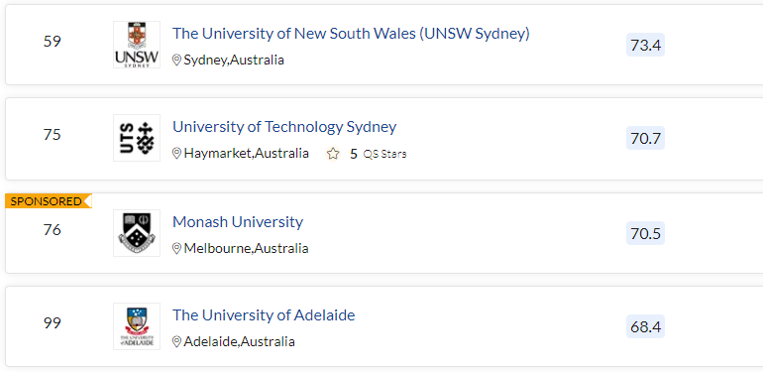Image resolution: width=763 pixels, height=372 pixels.
Task: Click the Monash University crest logo
Action: click(x=137, y=233)
